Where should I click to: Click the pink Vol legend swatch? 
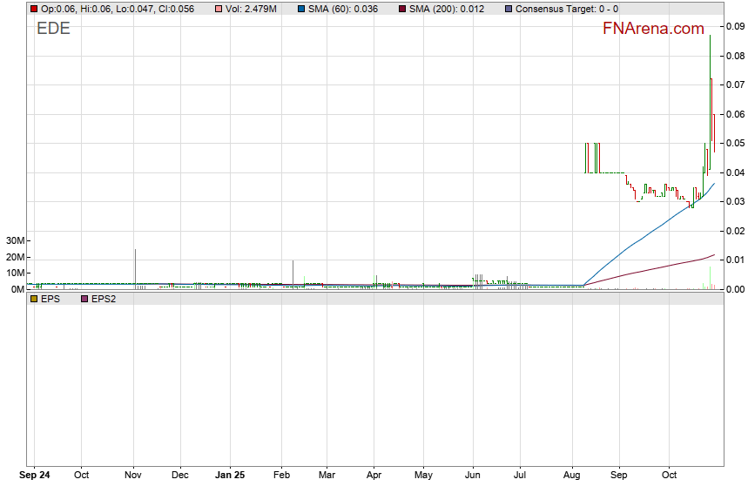(219, 9)
